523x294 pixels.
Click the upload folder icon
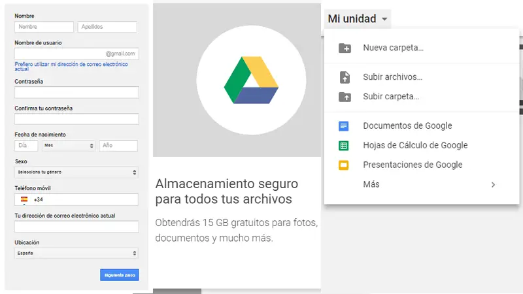pyautogui.click(x=345, y=97)
